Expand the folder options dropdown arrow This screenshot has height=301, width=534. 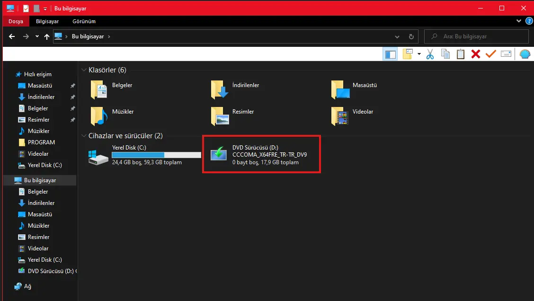[x=419, y=54]
